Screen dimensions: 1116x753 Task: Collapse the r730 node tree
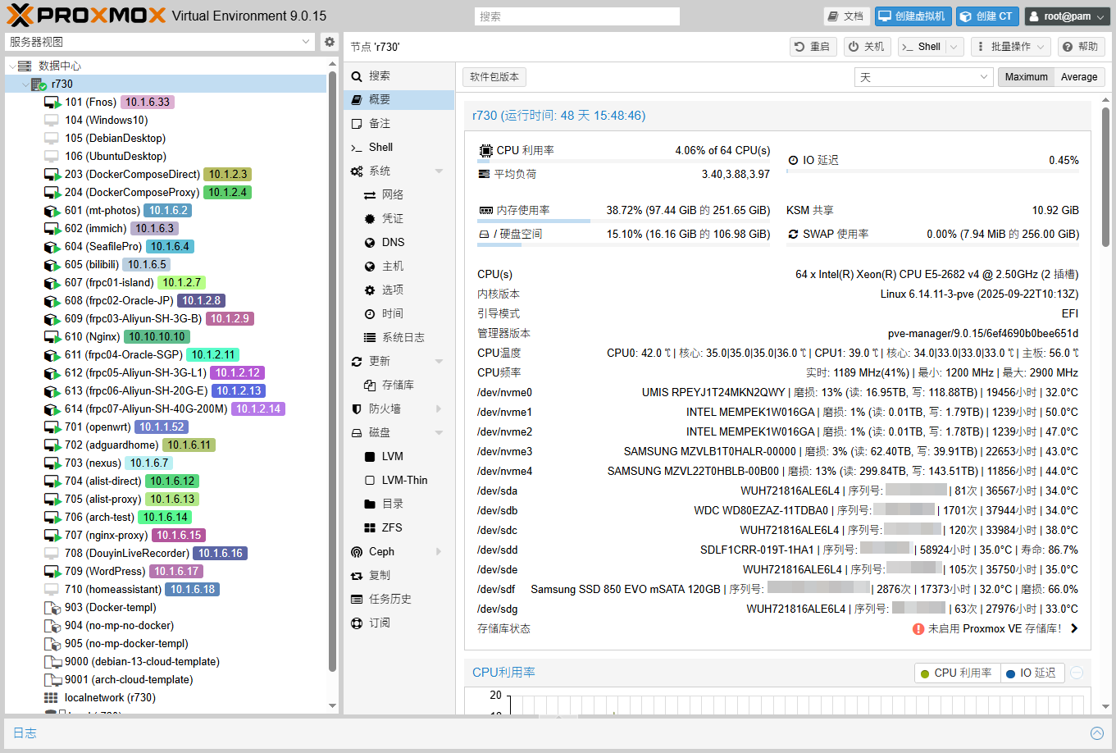point(25,84)
